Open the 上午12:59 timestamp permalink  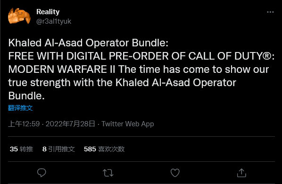pyautogui.click(x=24, y=124)
